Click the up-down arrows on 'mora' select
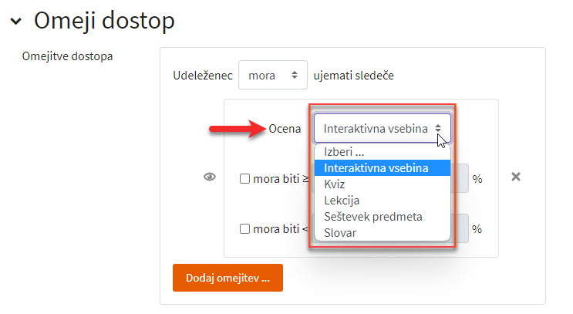This screenshot has height=314, width=573. pyautogui.click(x=294, y=75)
